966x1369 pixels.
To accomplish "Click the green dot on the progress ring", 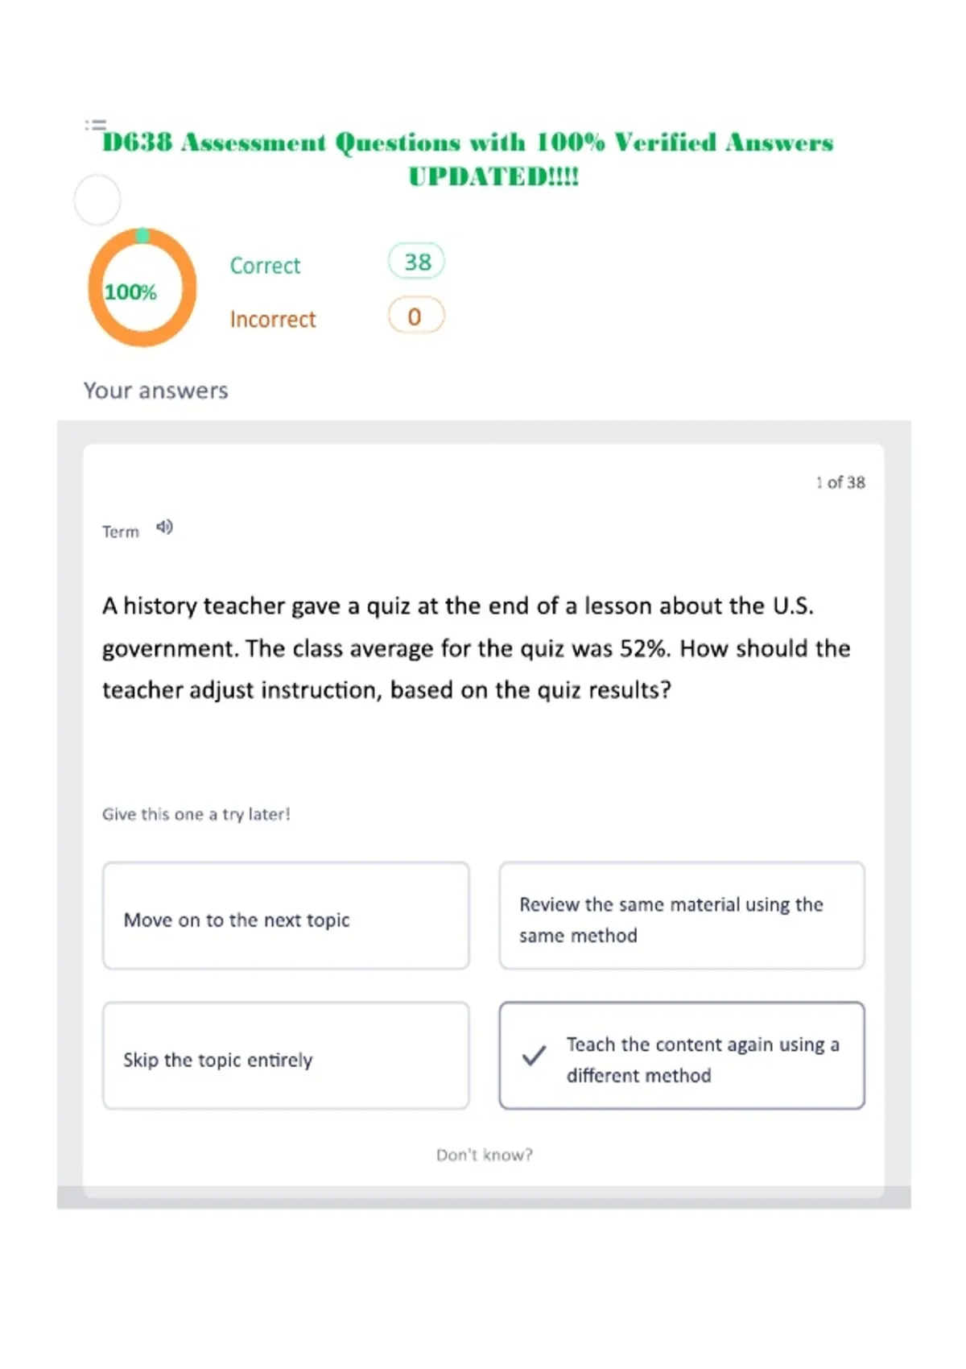I will [x=142, y=235].
